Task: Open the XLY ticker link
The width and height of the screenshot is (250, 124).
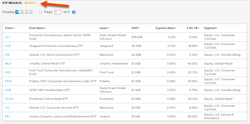Action: pos(8,37)
